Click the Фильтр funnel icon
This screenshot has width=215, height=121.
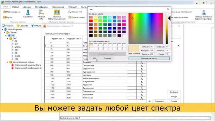(32, 26)
